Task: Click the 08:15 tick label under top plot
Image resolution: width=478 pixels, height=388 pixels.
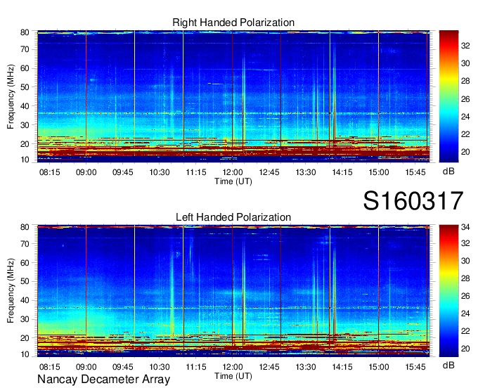Action: click(x=50, y=172)
